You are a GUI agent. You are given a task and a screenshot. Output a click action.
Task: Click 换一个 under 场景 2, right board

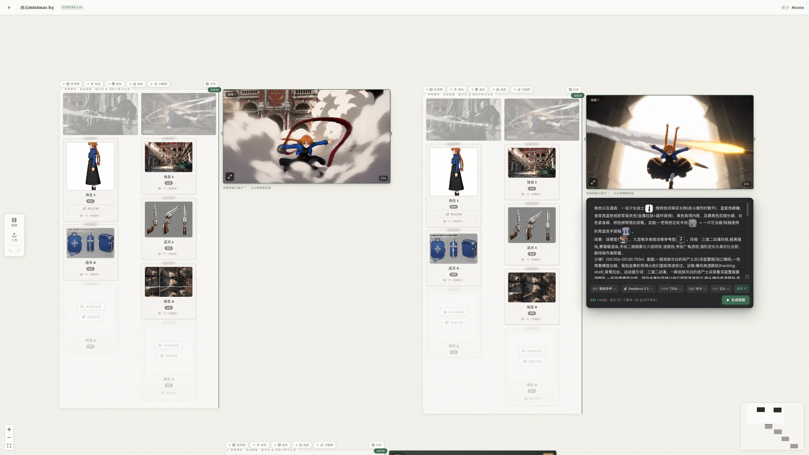coord(531,319)
